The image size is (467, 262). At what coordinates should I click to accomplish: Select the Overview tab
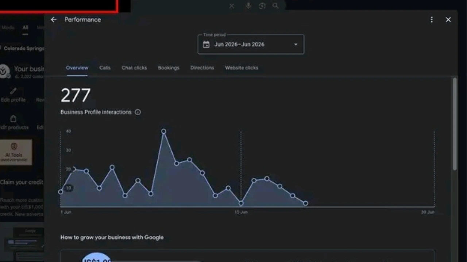click(x=77, y=68)
